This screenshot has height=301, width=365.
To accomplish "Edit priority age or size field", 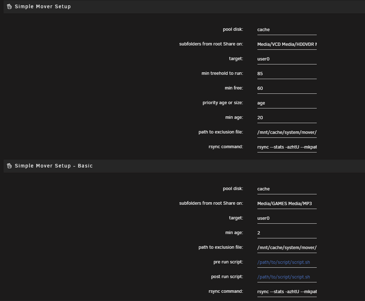I will (287, 103).
